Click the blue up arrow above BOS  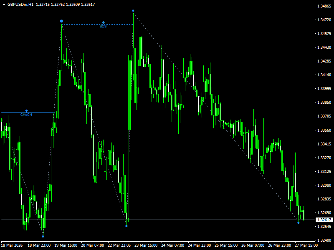104,22
